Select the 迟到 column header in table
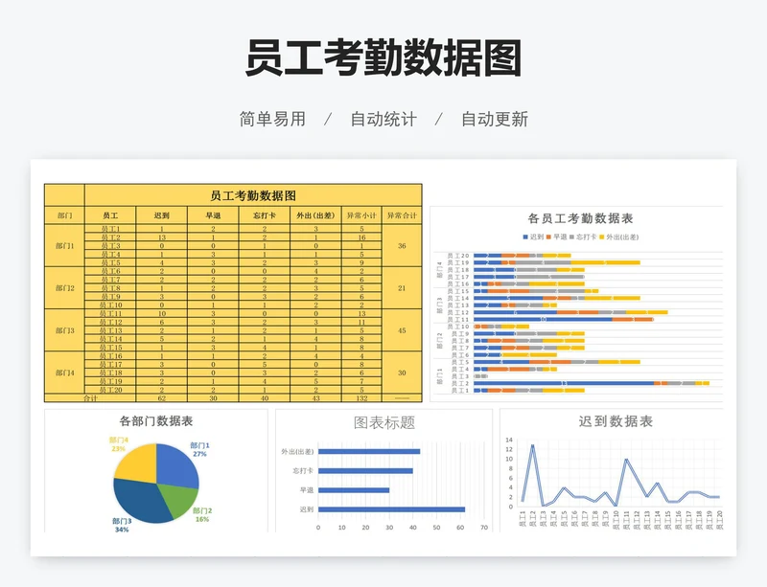Screen dimensions: 767x587 click(x=161, y=215)
